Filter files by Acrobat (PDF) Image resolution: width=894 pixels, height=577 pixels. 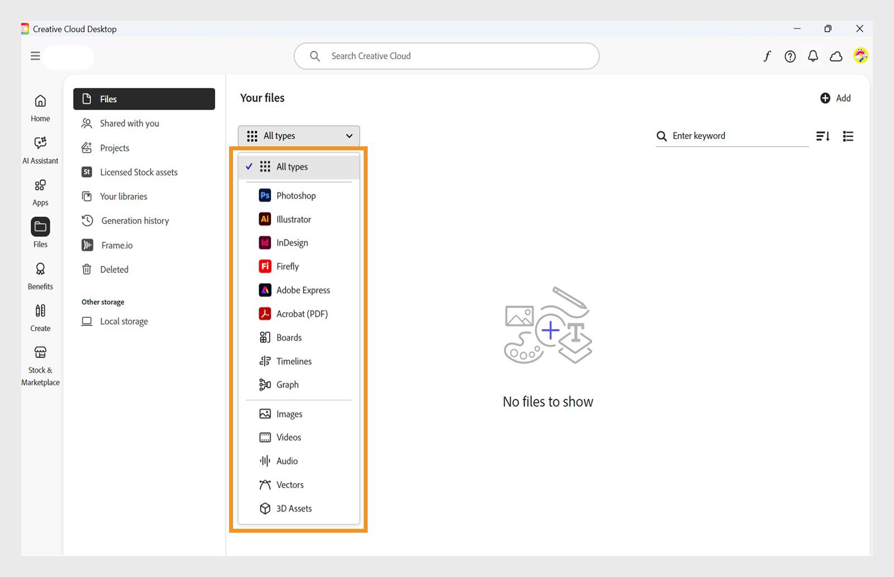click(x=299, y=314)
